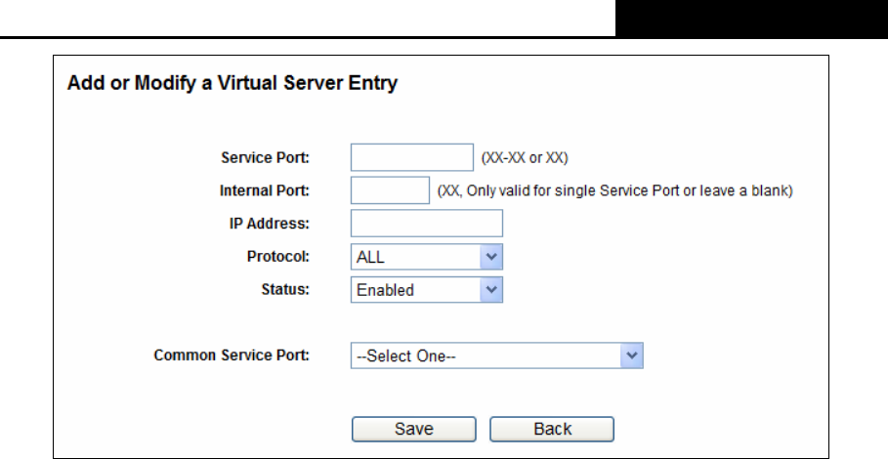Click the Internal Port single-port hint text
The image size is (888, 459).
coord(615,190)
